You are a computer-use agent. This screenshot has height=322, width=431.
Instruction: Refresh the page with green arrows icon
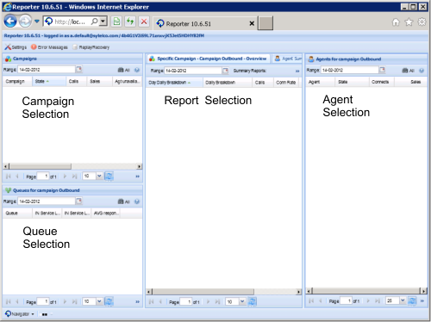(x=130, y=22)
